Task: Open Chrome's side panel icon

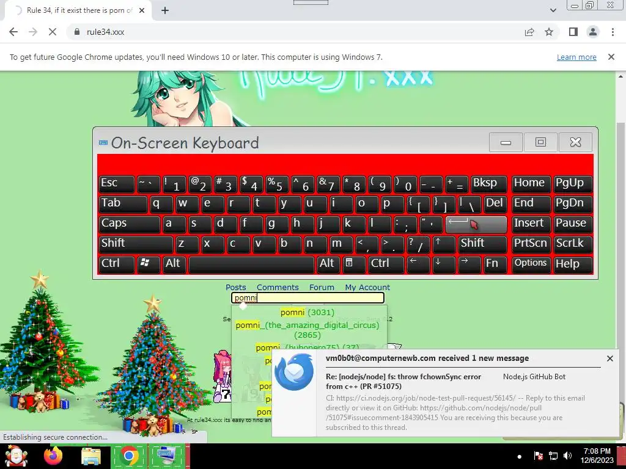Action: click(x=573, y=32)
